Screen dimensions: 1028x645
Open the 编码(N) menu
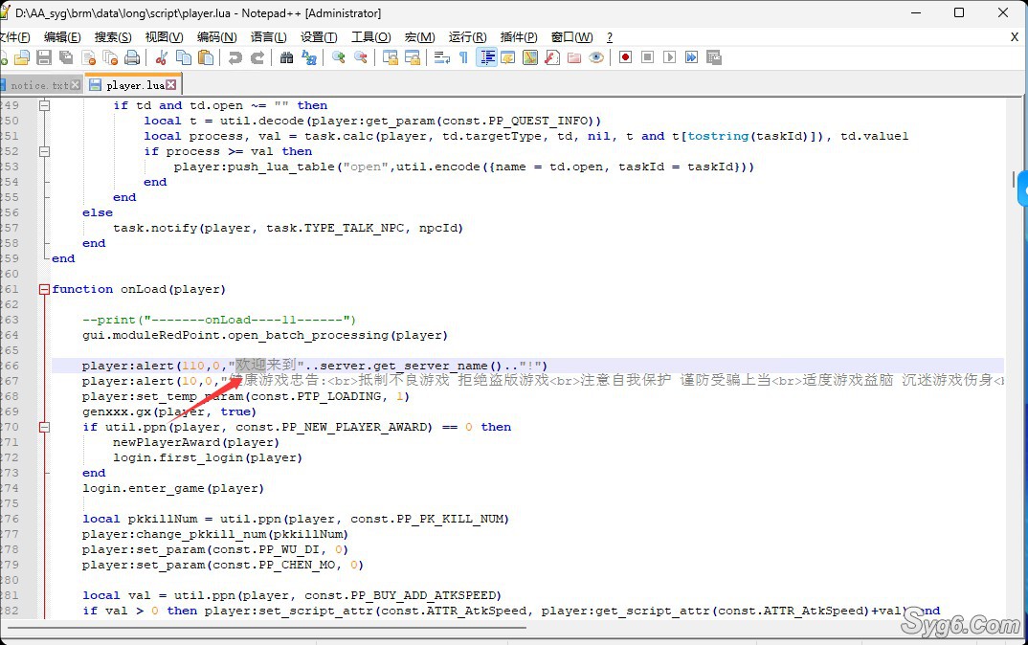[x=217, y=37]
